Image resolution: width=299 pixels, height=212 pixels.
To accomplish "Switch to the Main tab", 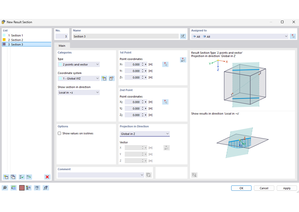I will (x=62, y=46).
